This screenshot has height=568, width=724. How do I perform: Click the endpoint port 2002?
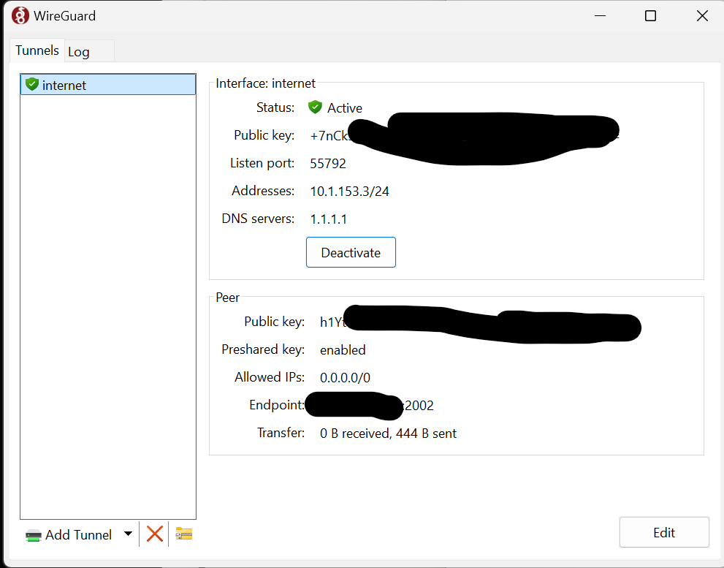[419, 405]
